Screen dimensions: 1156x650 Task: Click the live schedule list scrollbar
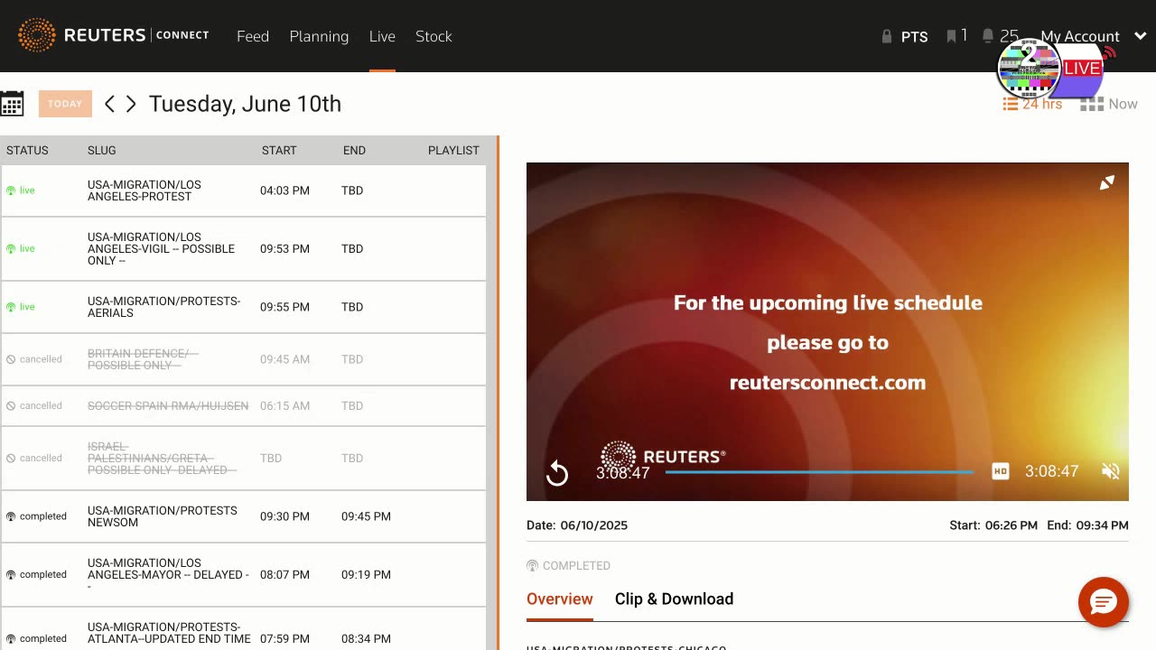coord(492,393)
